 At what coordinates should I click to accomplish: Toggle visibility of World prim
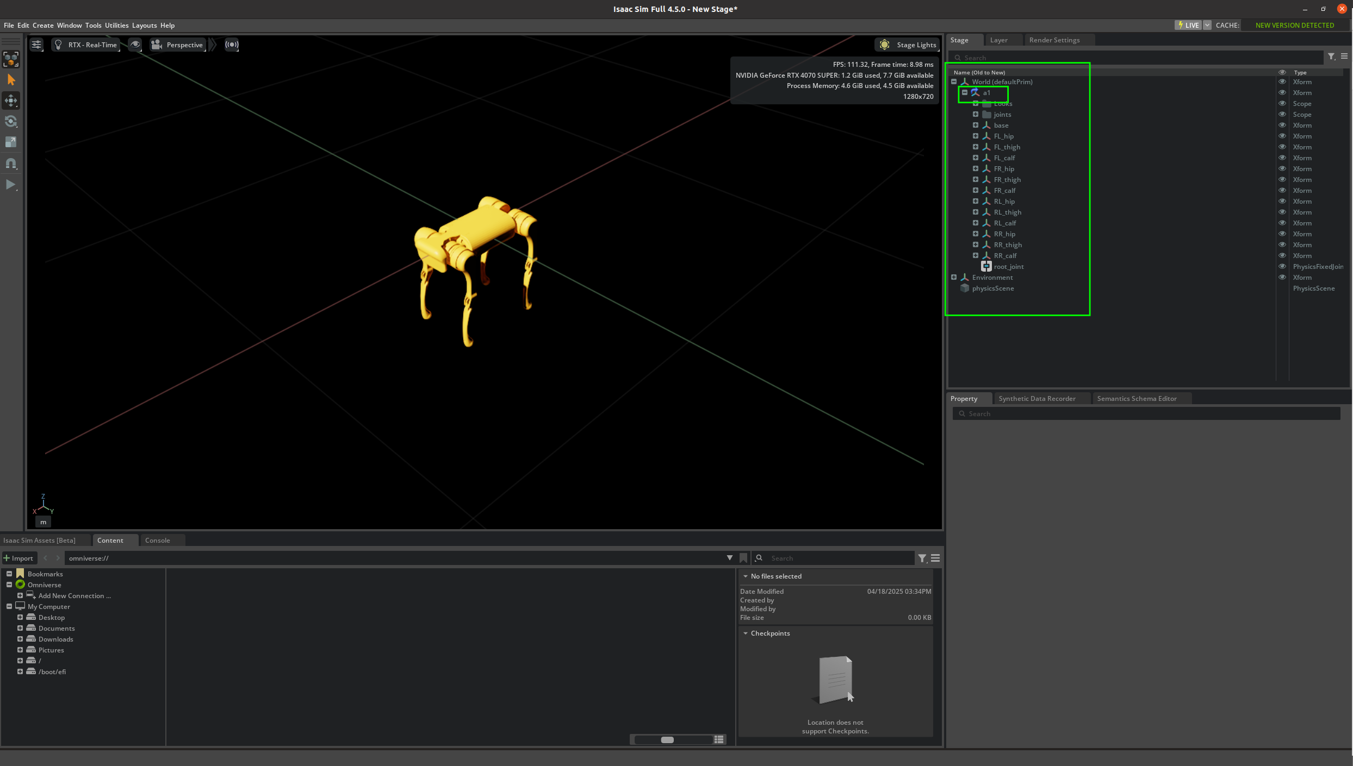(1282, 82)
